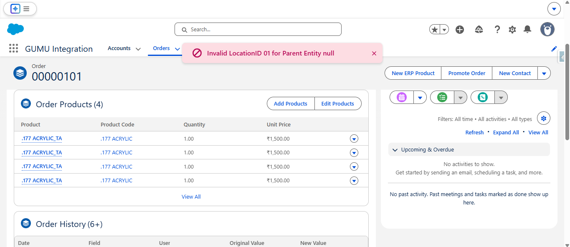The image size is (570, 247).
Task: View notifications bell
Action: coord(527,29)
